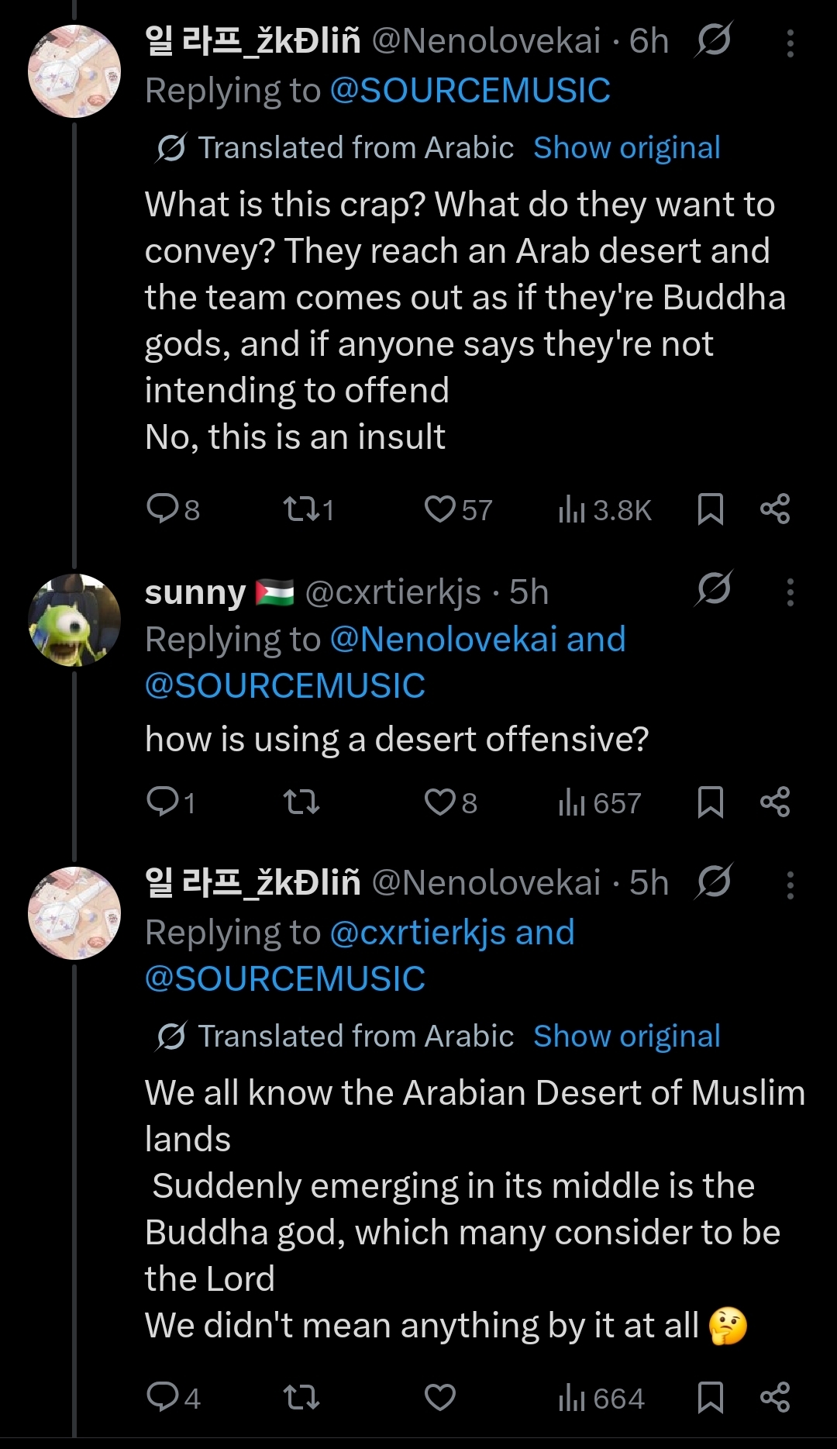
Task: Open sunny's Mike Wazowski profile picture
Action: [74, 620]
